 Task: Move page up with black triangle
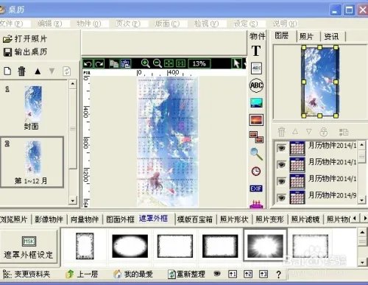point(38,71)
